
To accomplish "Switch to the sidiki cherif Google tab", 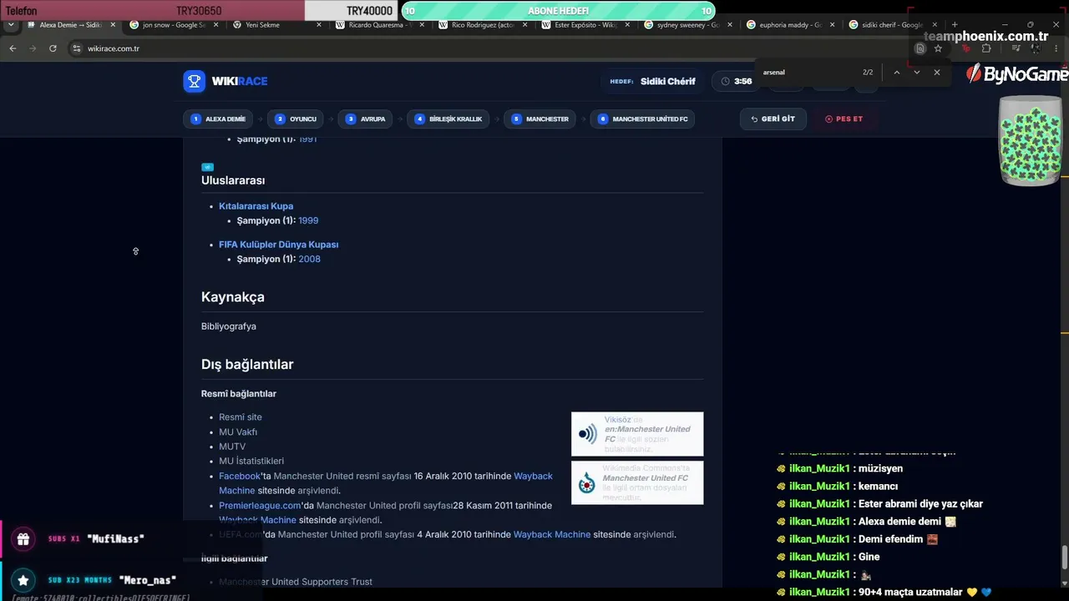I will click(892, 25).
